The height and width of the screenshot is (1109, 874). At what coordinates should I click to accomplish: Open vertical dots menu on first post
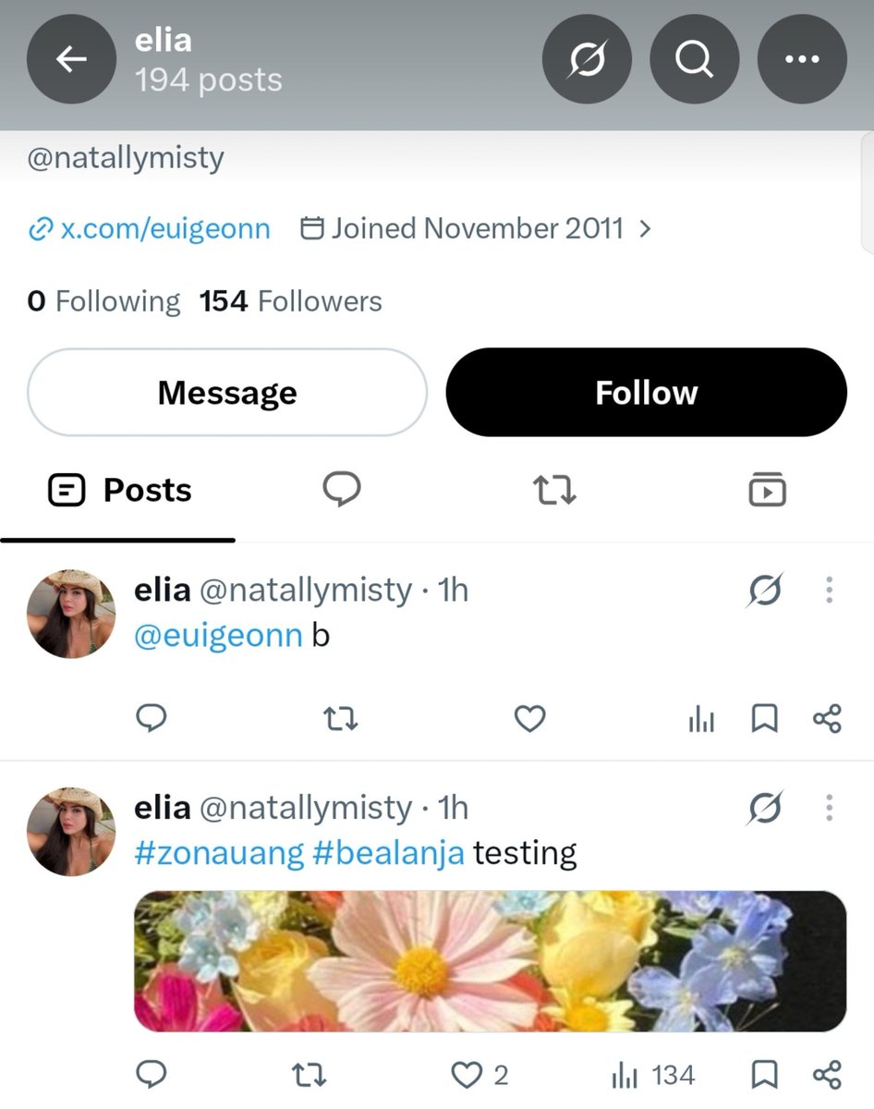click(x=829, y=589)
